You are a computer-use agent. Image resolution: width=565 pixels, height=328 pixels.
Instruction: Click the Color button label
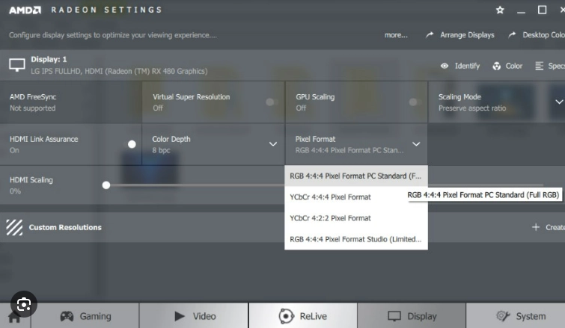[x=514, y=66]
